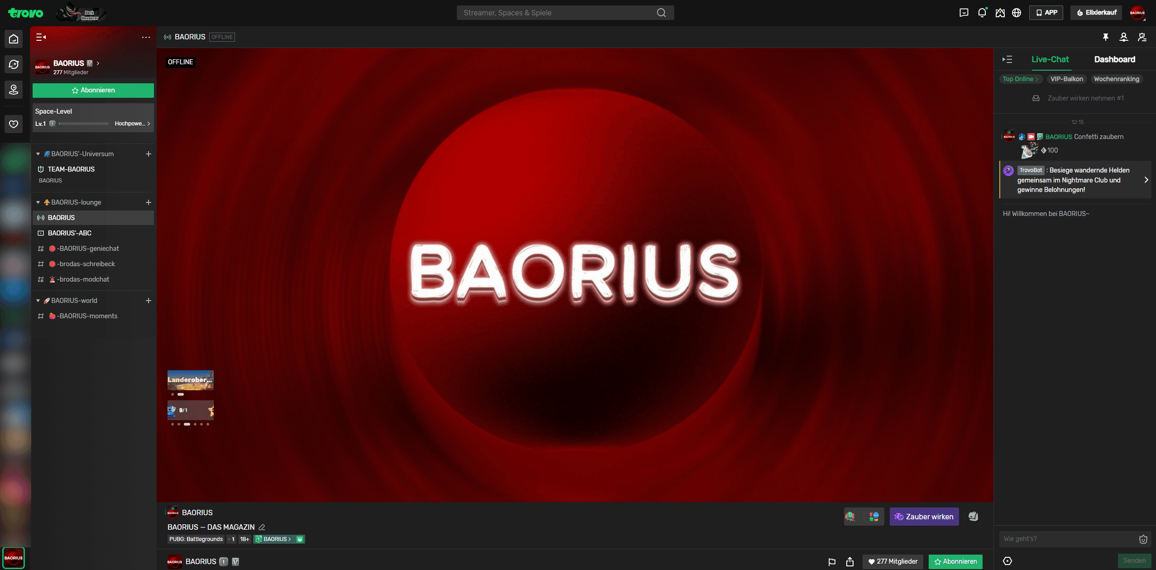Open the 0/1 quest thumbnail

pos(191,410)
